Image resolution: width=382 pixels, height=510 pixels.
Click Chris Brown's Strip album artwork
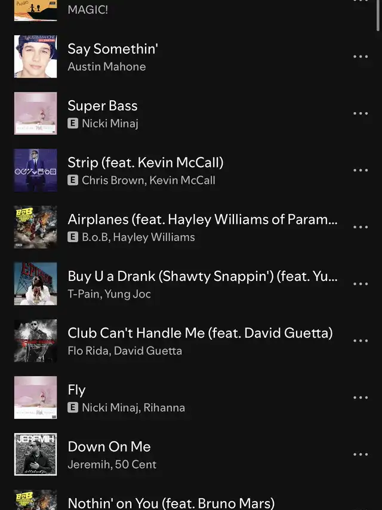[35, 170]
